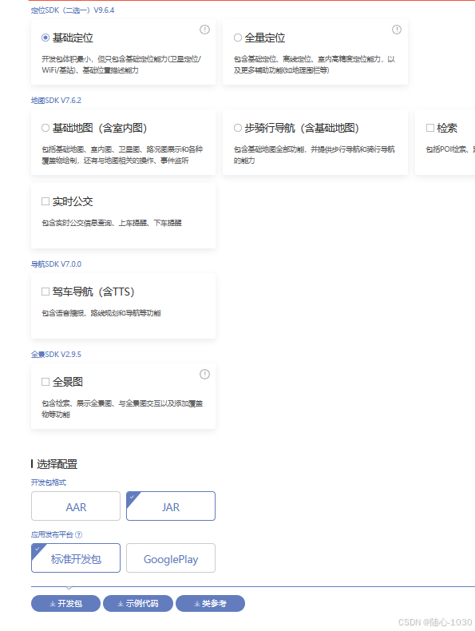This screenshot has width=475, height=631.
Task: Select the 基础定位 radio button
Action: [x=46, y=38]
